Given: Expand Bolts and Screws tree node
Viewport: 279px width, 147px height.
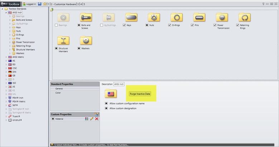Looking at the screenshot, I should tap(10, 20).
